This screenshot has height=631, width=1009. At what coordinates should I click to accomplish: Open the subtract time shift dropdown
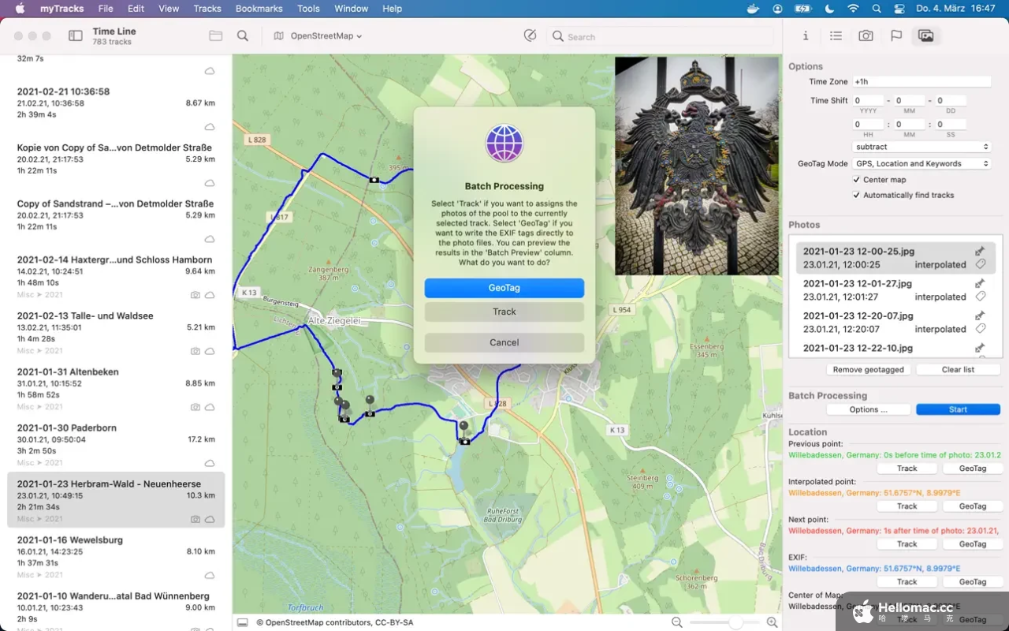click(922, 147)
